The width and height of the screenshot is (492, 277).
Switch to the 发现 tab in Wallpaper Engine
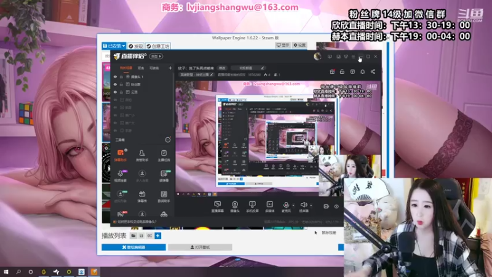click(x=135, y=46)
